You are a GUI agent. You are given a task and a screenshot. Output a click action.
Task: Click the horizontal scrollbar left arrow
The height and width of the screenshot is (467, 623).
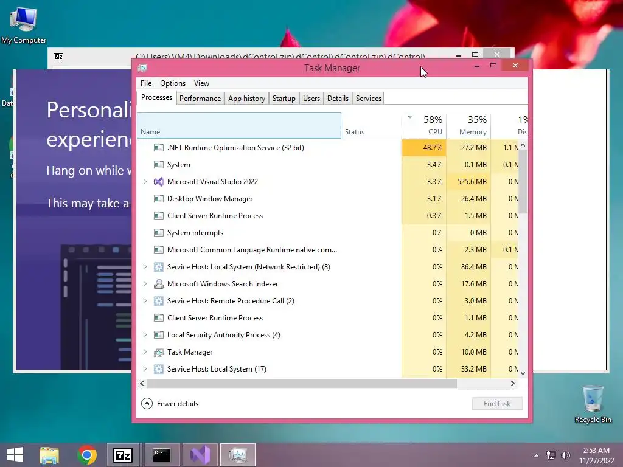point(142,384)
